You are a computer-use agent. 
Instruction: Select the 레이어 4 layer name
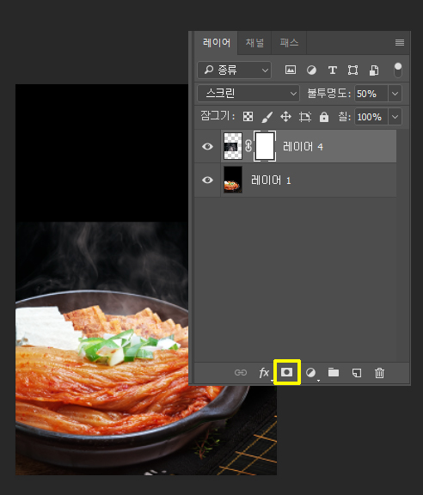point(303,147)
